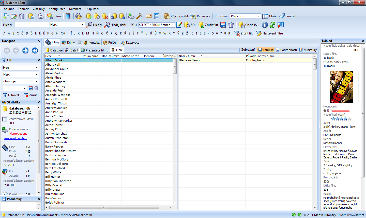Image resolution: width=366 pixels, height=218 pixels.
Task: Open the Téma color palette icon
Action: tap(50, 16)
